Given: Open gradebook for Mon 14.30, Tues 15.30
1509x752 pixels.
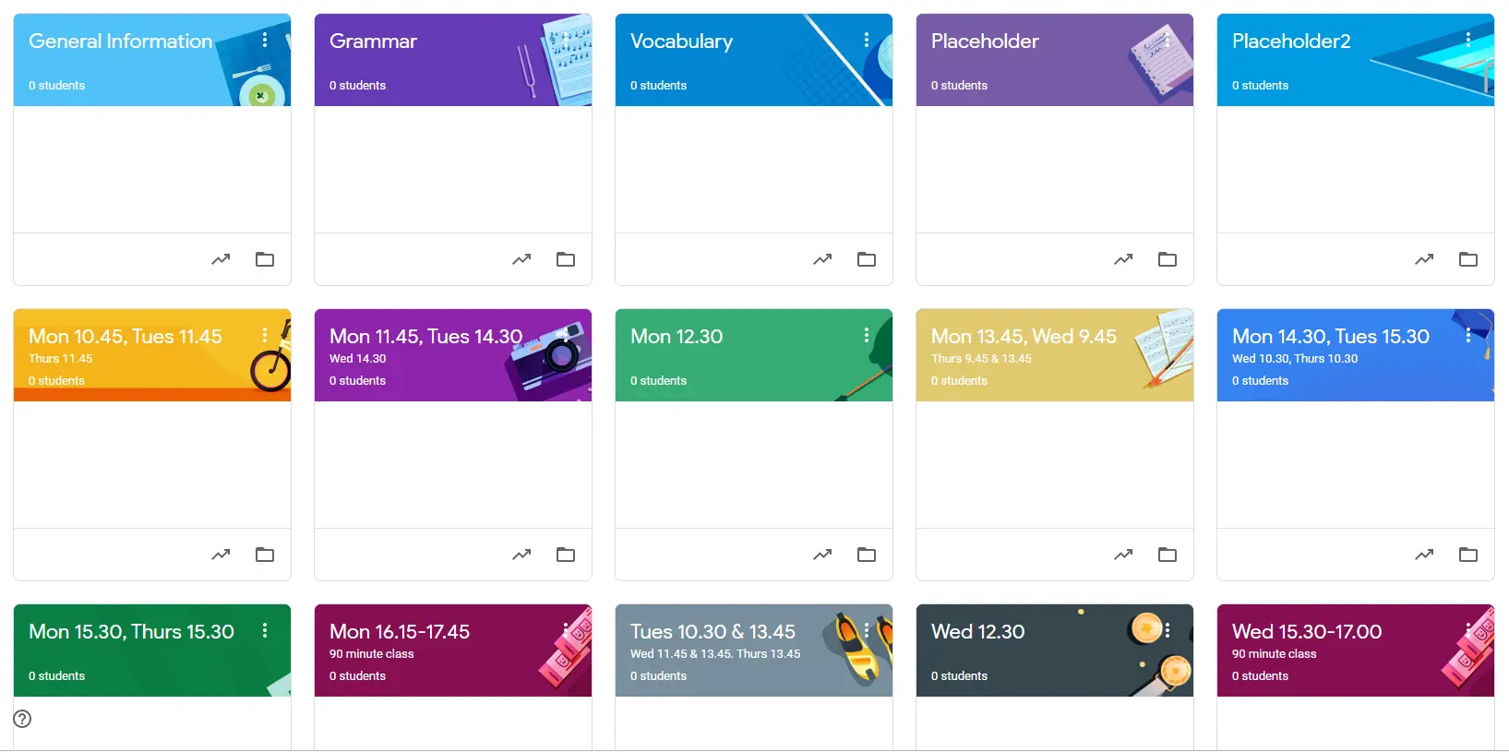Looking at the screenshot, I should pyautogui.click(x=1424, y=555).
